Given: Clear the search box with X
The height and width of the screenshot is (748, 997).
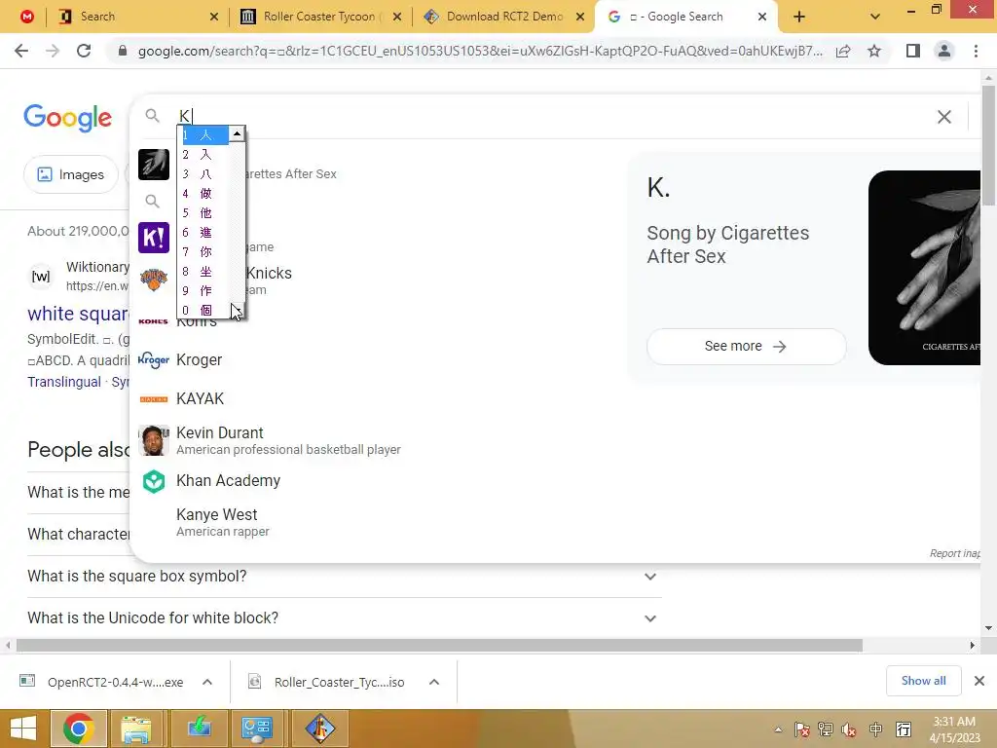Looking at the screenshot, I should pyautogui.click(x=944, y=117).
